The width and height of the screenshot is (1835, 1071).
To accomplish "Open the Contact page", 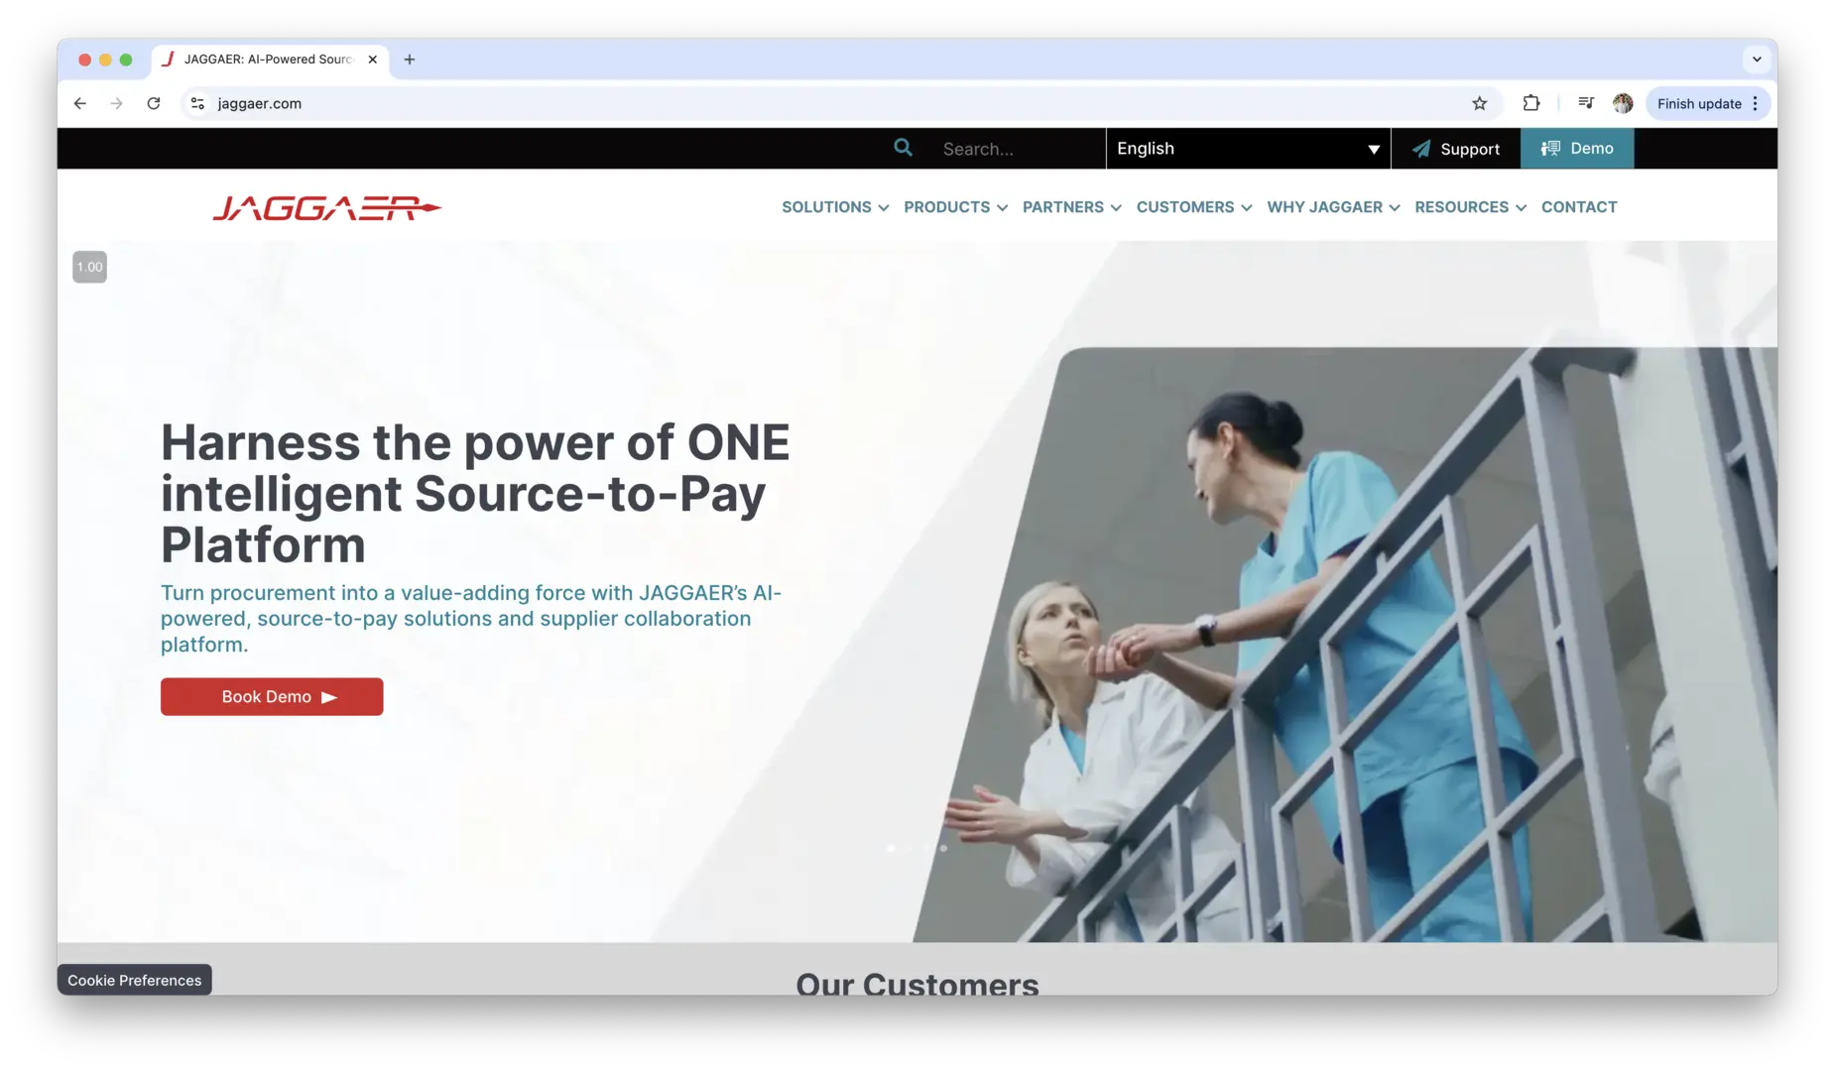I will point(1579,207).
